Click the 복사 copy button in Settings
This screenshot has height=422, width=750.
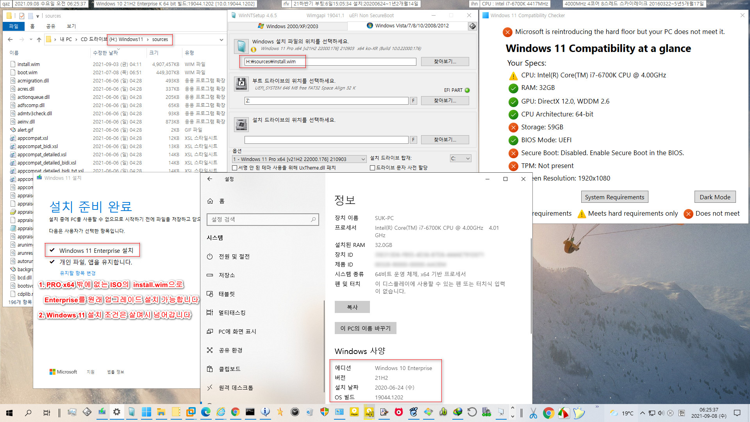click(x=352, y=307)
